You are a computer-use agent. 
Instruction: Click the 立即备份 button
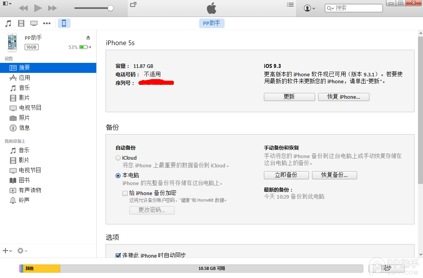coord(286,175)
